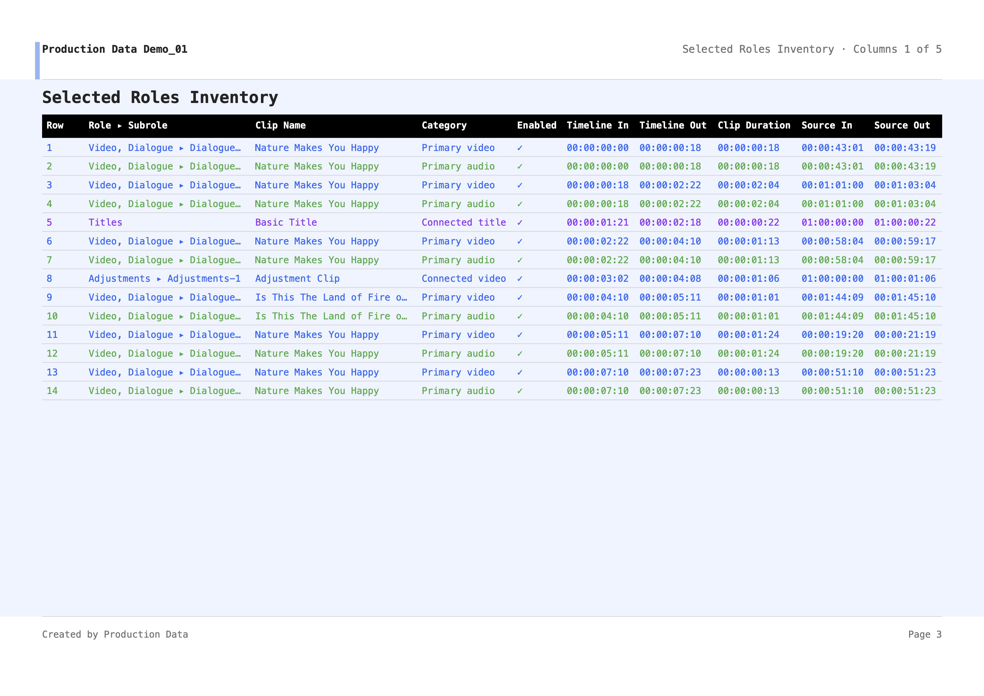This screenshot has height=696, width=984.
Task: Click the Row column header
Action: (55, 125)
